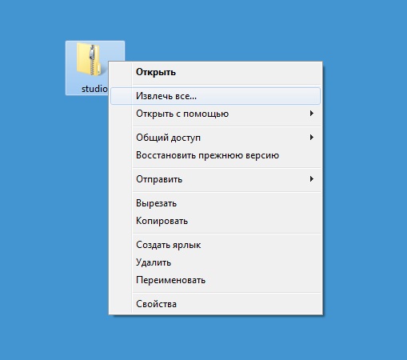Image resolution: width=407 pixels, height=360 pixels.
Task: Choose Создать ярлык menu entry
Action: (215, 245)
